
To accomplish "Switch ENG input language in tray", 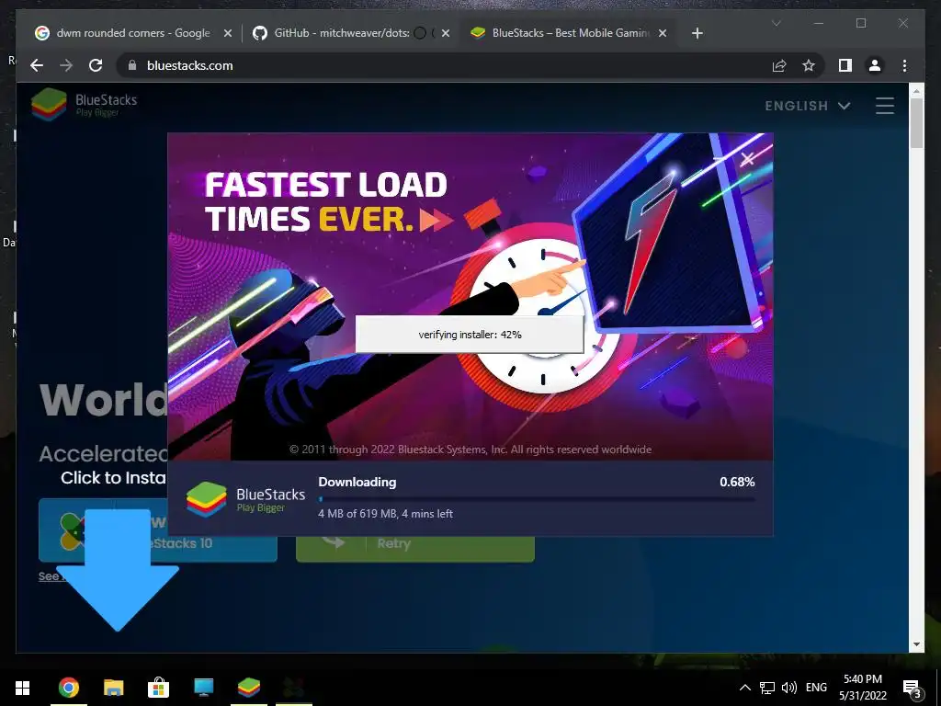I will (x=816, y=688).
